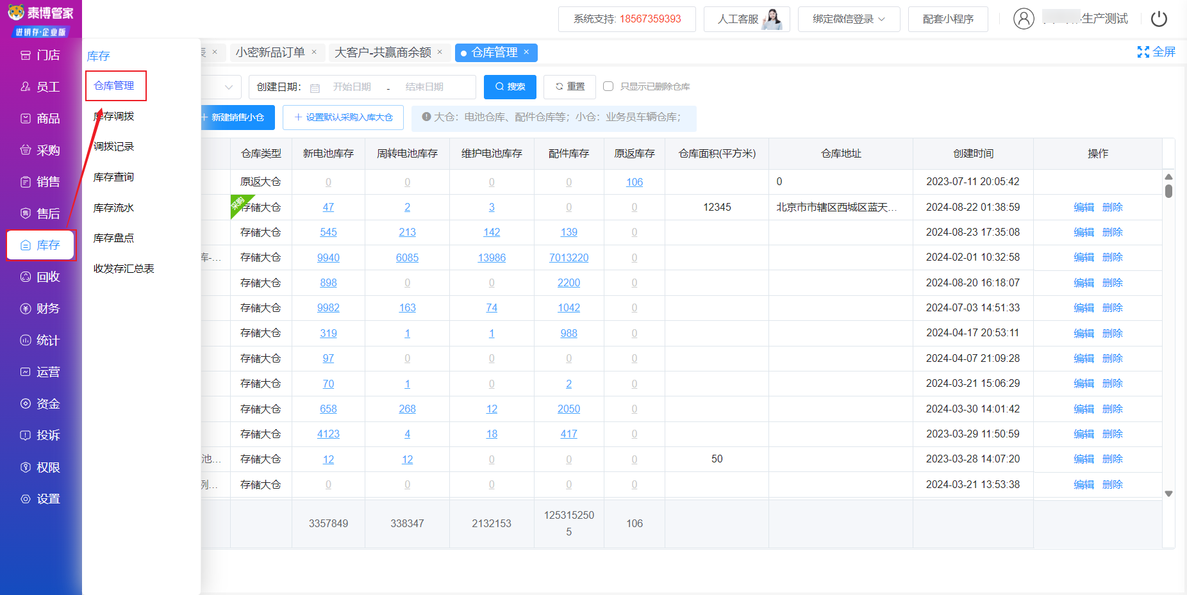Screen dimensions: 1187x595
Task: Open the 员工 sidebar section
Action: point(40,87)
